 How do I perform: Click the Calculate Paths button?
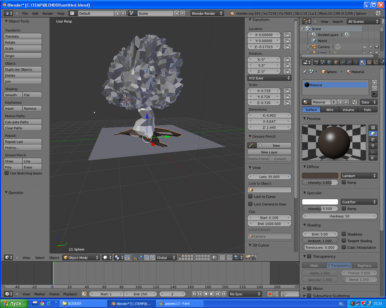(23, 122)
